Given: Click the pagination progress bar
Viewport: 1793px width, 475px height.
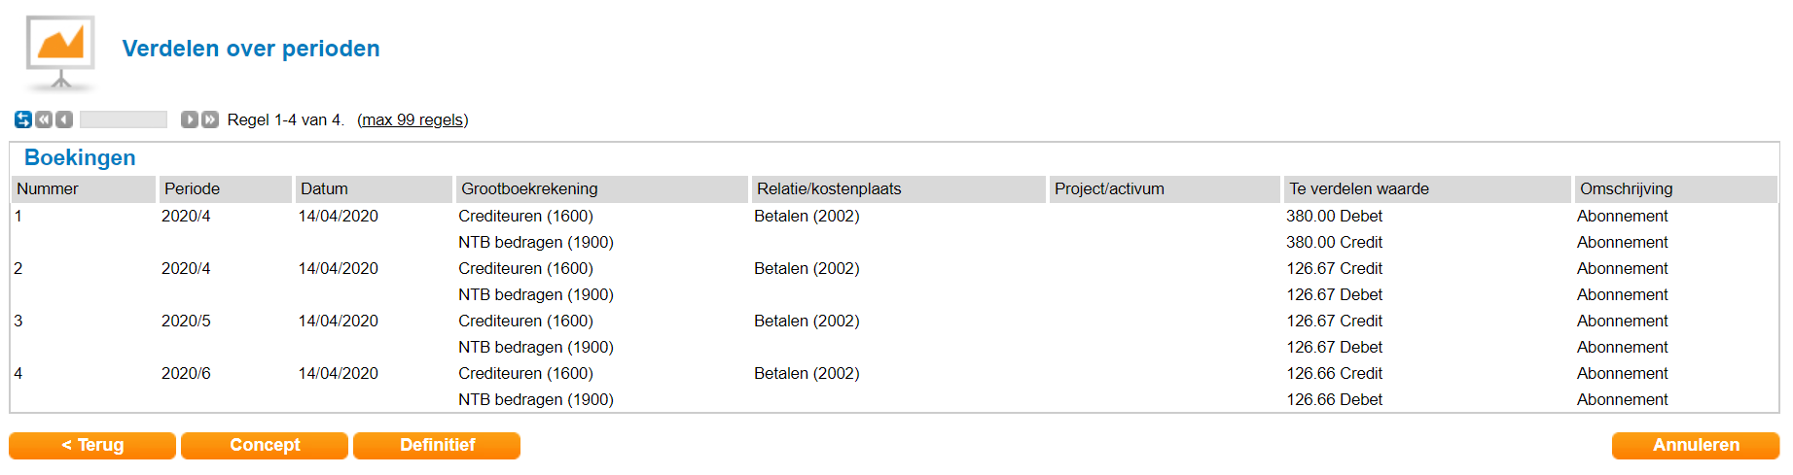Looking at the screenshot, I should point(124,119).
